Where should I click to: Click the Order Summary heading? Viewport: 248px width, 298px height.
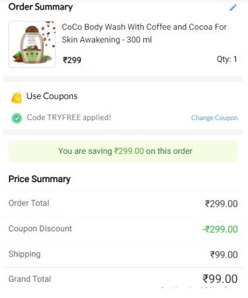(x=40, y=7)
